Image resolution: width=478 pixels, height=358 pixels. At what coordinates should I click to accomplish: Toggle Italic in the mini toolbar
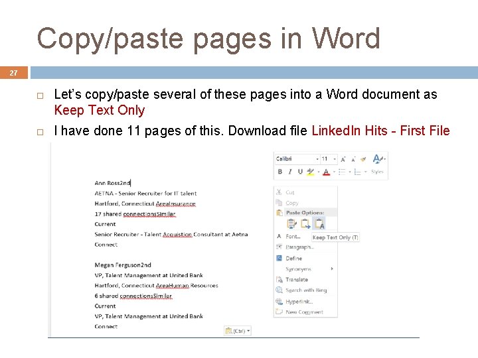pyautogui.click(x=290, y=172)
